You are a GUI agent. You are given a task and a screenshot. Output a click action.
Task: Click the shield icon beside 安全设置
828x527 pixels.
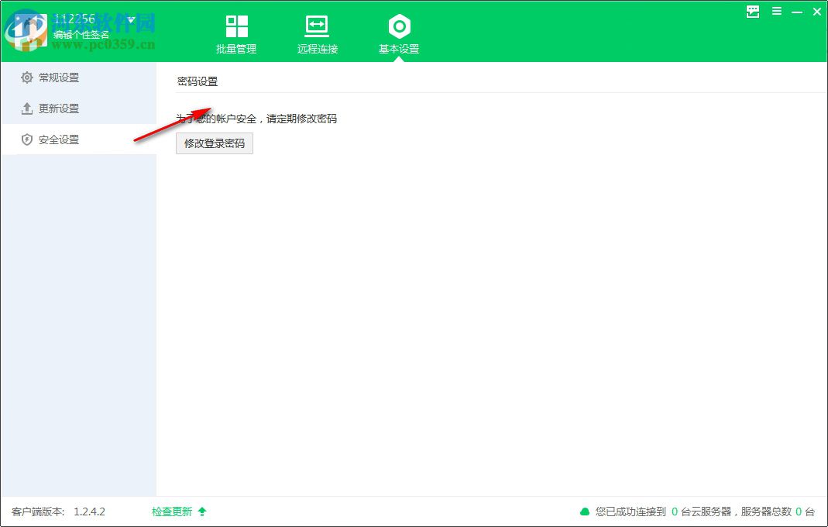click(x=25, y=139)
